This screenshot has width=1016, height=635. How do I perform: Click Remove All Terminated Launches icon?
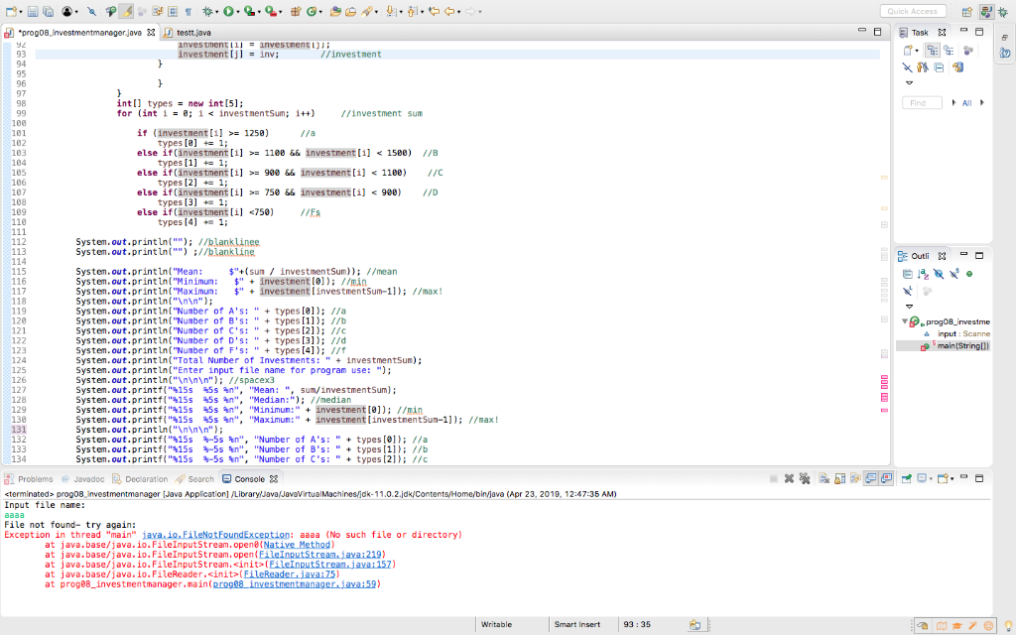point(805,479)
